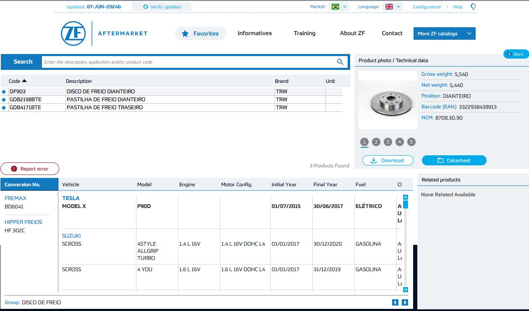Click PASTILHA DE FREIO TRASEIRO description
Screen dimensions: 529x311
coord(105,108)
